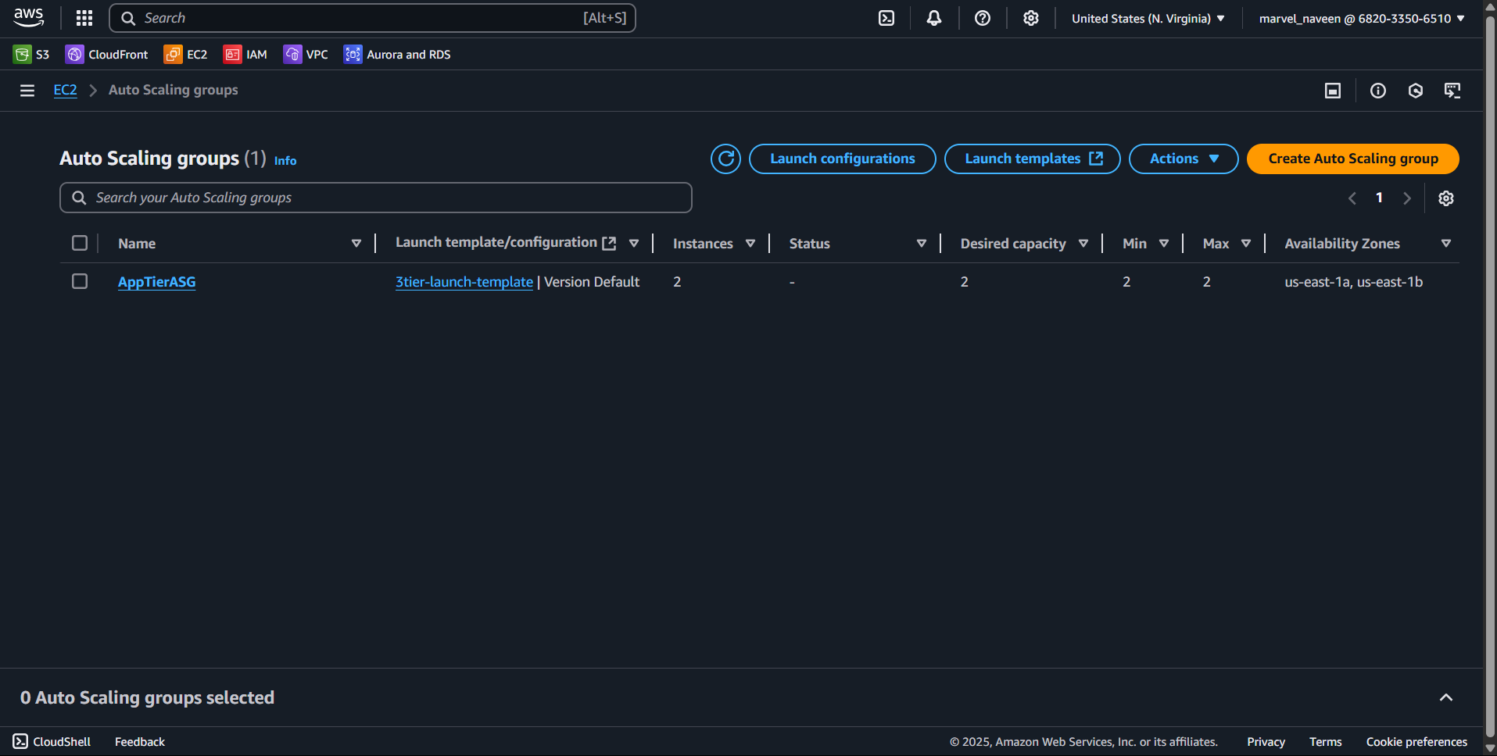This screenshot has width=1497, height=756.
Task: Toggle the side navigation hamburger menu
Action: tap(27, 91)
